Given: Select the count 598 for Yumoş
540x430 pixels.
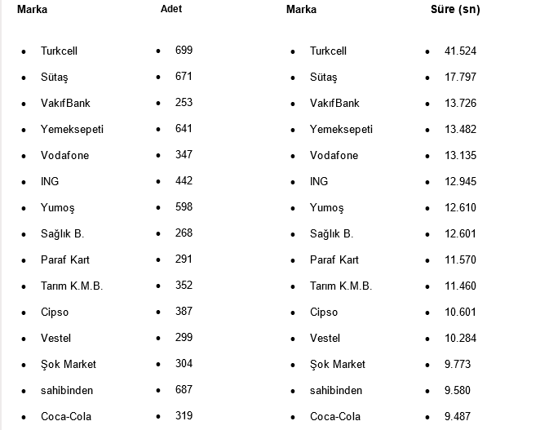Looking at the screenshot, I should (x=184, y=207).
